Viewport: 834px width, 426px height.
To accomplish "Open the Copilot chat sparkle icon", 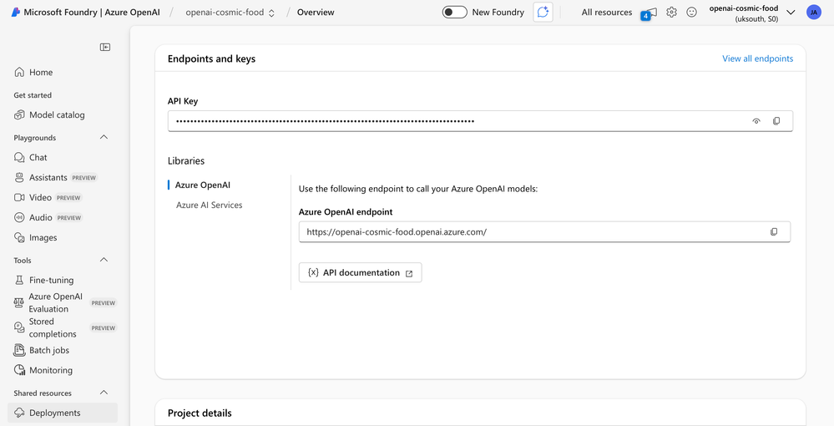I will click(x=543, y=13).
